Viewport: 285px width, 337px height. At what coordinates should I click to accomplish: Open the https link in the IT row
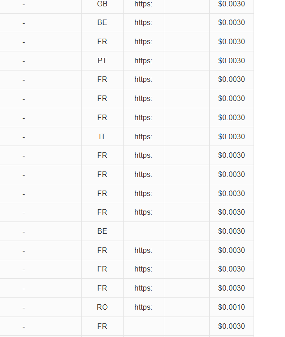pos(143,136)
